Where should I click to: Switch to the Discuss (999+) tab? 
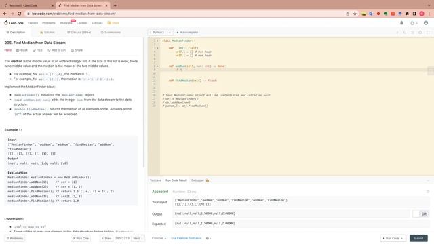[79, 32]
